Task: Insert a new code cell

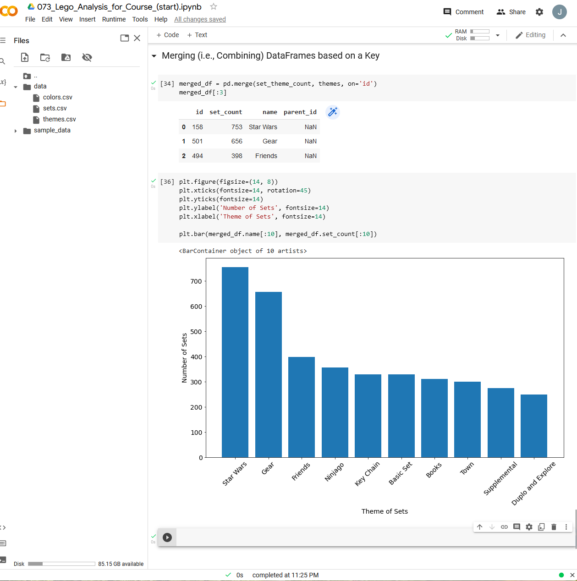Action: (167, 35)
